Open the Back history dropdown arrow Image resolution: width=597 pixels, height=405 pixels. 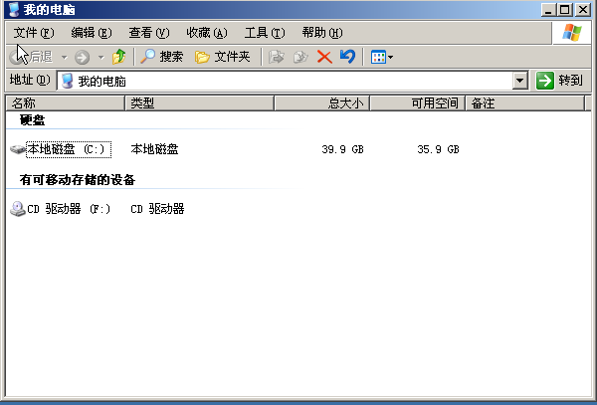coord(64,58)
